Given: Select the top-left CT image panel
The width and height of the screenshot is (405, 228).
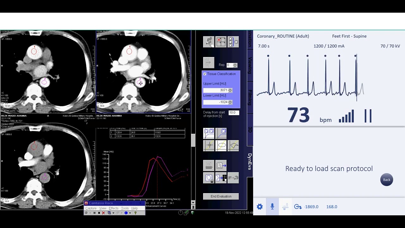Looking at the screenshot, I should point(48,72).
